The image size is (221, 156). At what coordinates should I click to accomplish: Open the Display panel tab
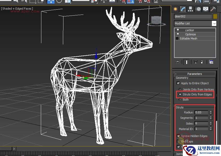pyautogui.click(x=206, y=9)
